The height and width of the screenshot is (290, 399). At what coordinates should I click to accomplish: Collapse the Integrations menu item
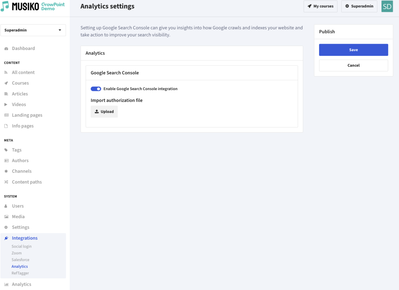pyautogui.click(x=25, y=238)
